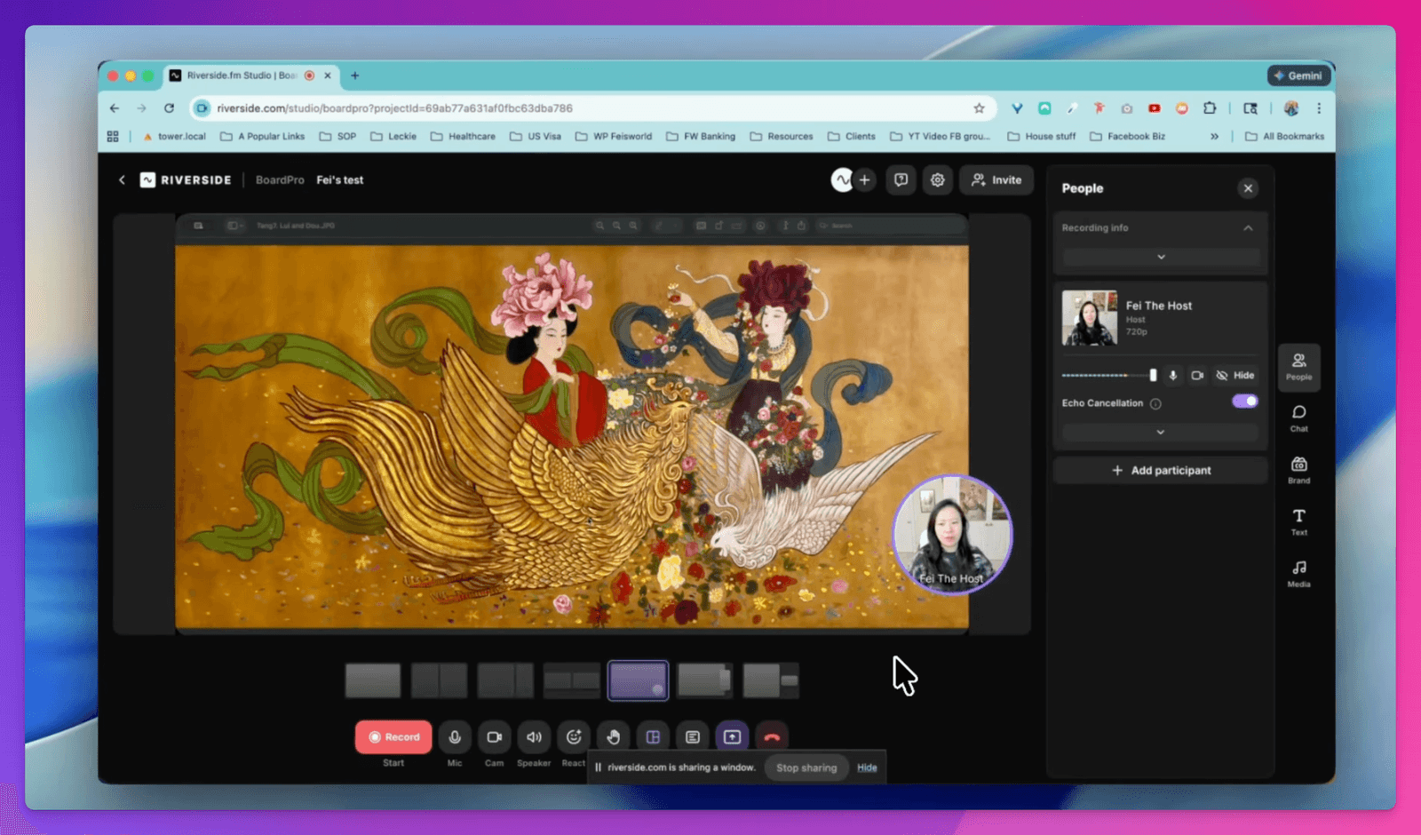Show Echo Cancellation info tooltip icon
This screenshot has height=835, width=1421.
[x=1155, y=403]
